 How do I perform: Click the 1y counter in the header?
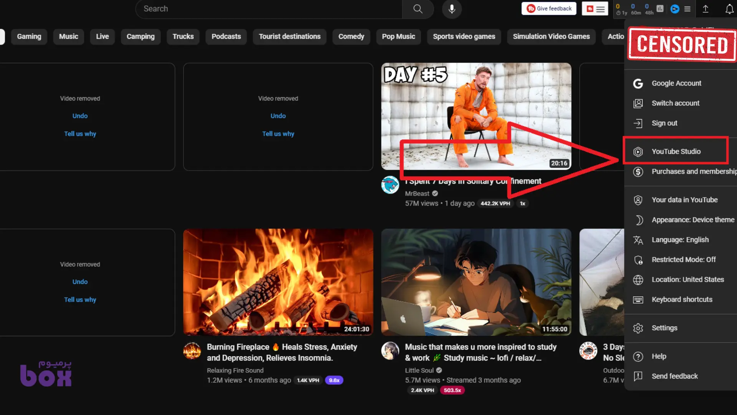[x=621, y=9]
